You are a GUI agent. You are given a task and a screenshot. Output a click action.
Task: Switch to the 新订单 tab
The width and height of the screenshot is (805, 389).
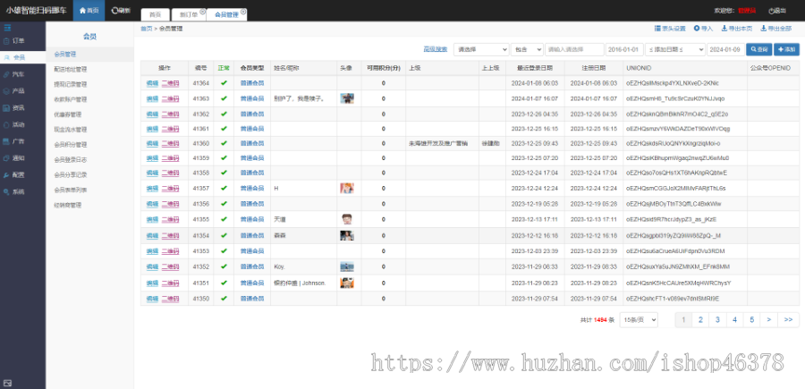[x=189, y=15]
